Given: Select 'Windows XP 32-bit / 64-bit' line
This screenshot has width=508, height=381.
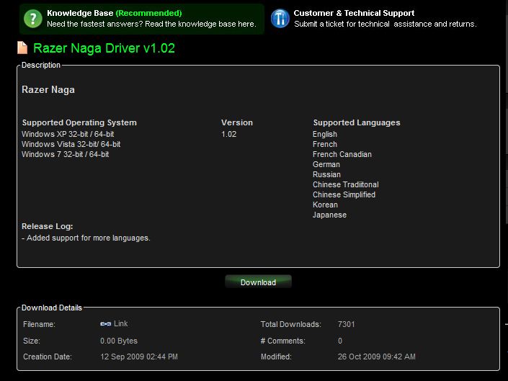Looking at the screenshot, I should point(68,134).
